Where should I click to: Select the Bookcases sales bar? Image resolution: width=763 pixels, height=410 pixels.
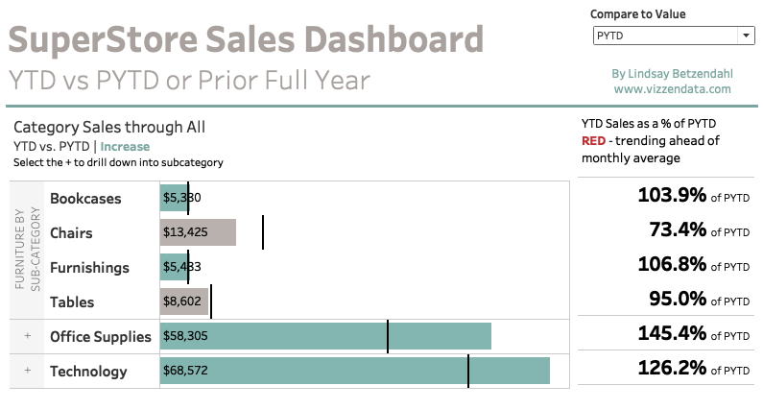click(x=174, y=199)
